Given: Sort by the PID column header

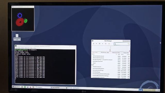Looking at the screenshot, I should pos(119,55).
